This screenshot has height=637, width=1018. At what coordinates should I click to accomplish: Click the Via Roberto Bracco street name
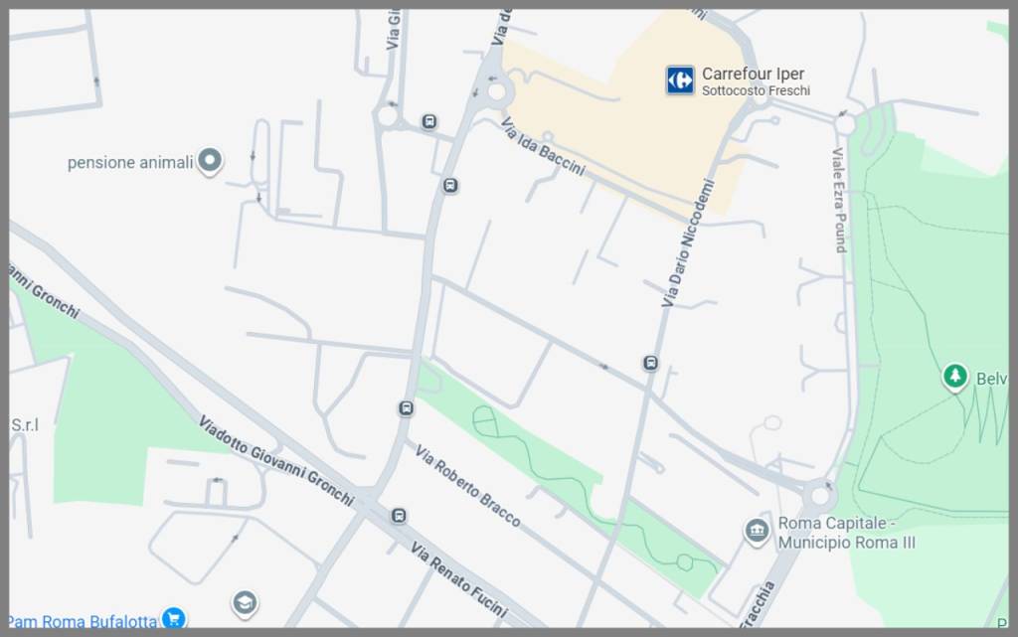467,486
